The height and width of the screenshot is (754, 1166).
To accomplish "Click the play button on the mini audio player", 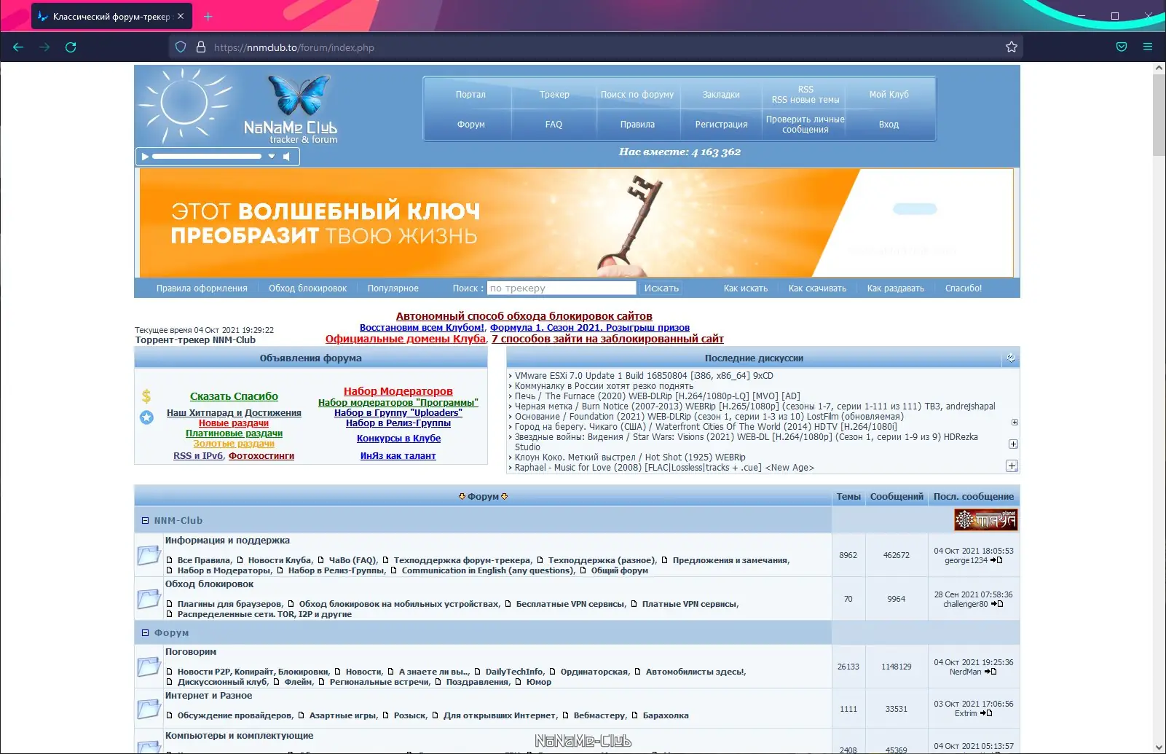I will pos(145,156).
